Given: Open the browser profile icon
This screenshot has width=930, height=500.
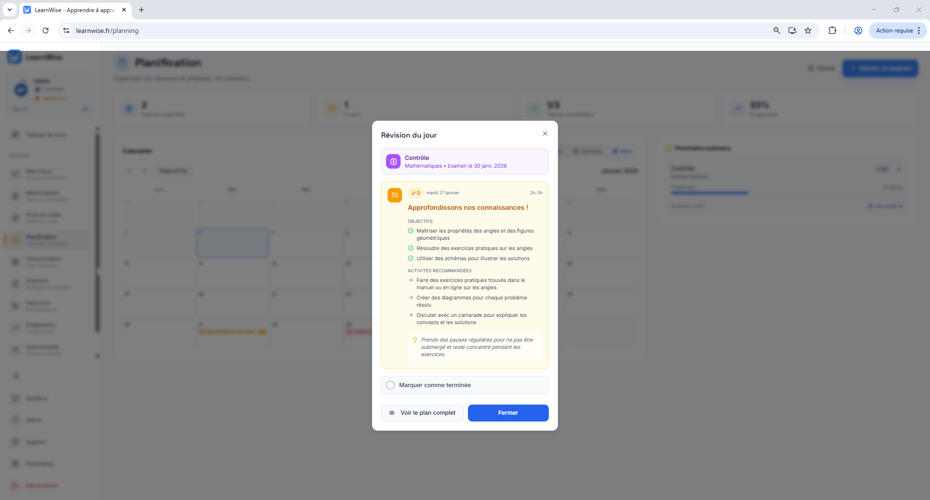Looking at the screenshot, I should tap(858, 31).
